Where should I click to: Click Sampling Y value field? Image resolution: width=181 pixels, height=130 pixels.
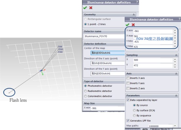(153, 65)
